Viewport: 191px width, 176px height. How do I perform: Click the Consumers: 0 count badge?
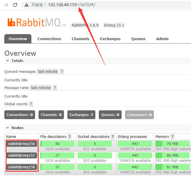pyautogui.click(x=139, y=115)
